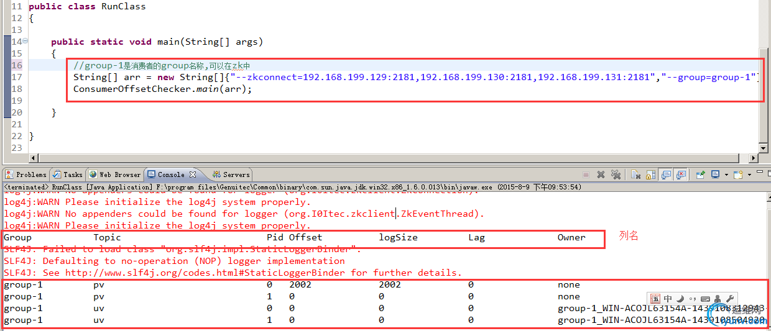
Task: Click the ConsumerOffsetChecker.main(arr) code line
Action: [163, 89]
